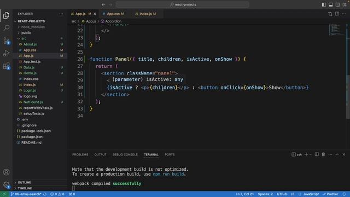Expand the TIMELINE section
Viewport: 350px width, 197px height.
point(25,188)
